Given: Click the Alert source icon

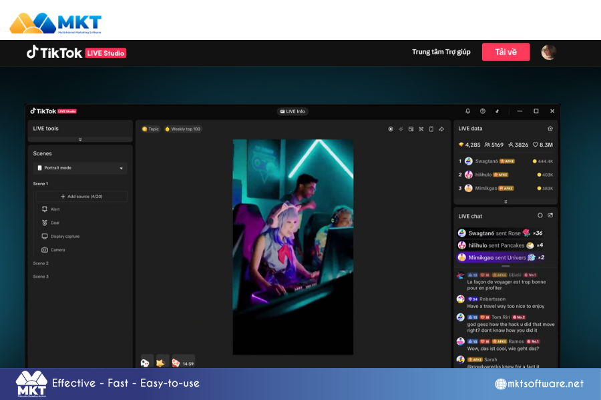Looking at the screenshot, I should [45, 209].
